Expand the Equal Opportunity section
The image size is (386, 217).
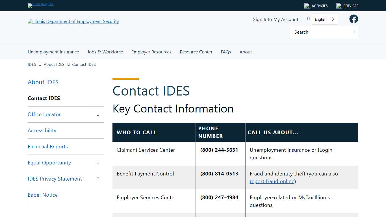point(98,162)
